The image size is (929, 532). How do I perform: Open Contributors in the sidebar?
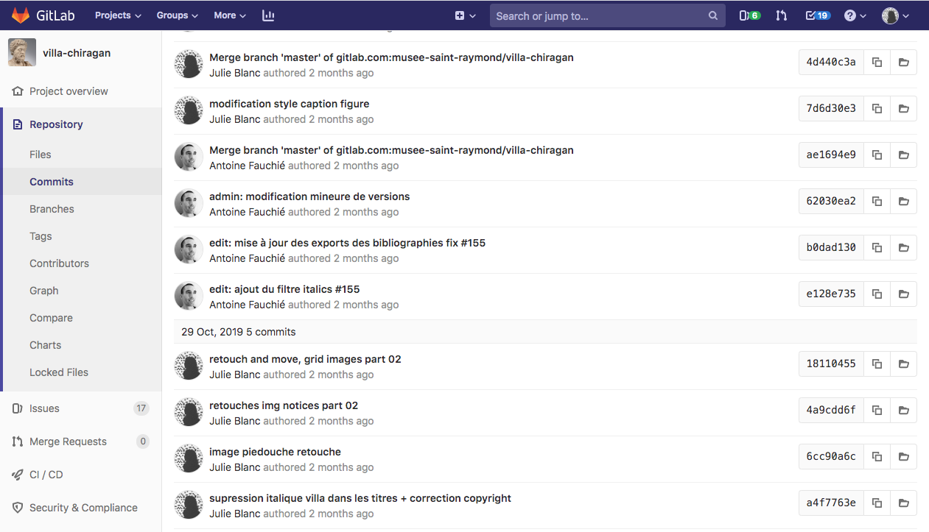59,263
